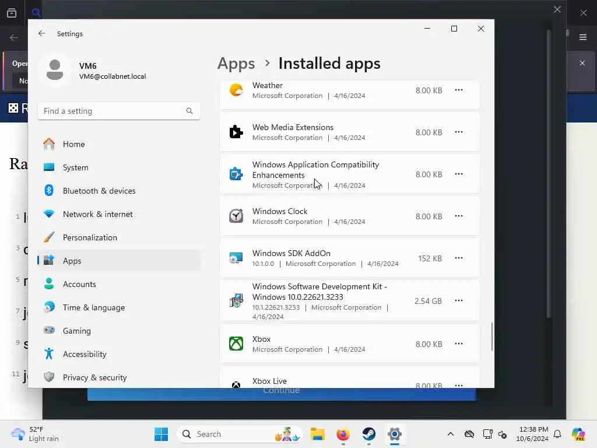
Task: Click the System monitor icon
Action: pos(49,167)
